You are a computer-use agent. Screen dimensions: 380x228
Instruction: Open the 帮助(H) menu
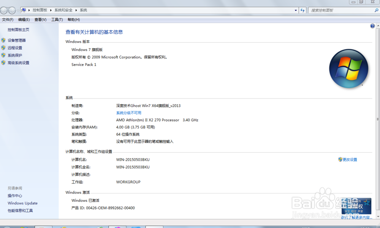pyautogui.click(x=74, y=20)
